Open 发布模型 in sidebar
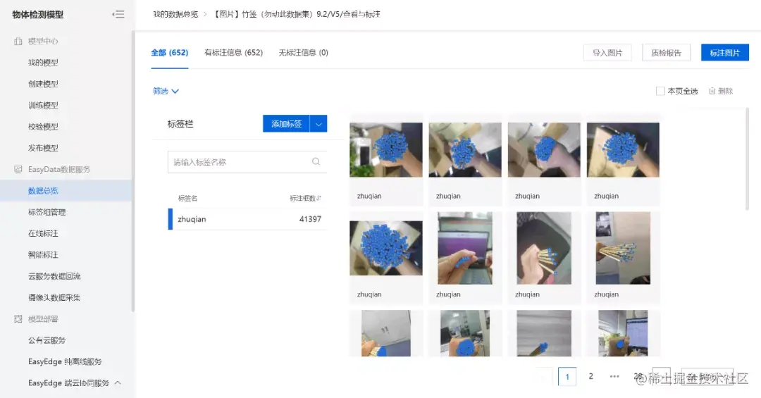Viewport: 761px width, 398px height. pos(43,148)
